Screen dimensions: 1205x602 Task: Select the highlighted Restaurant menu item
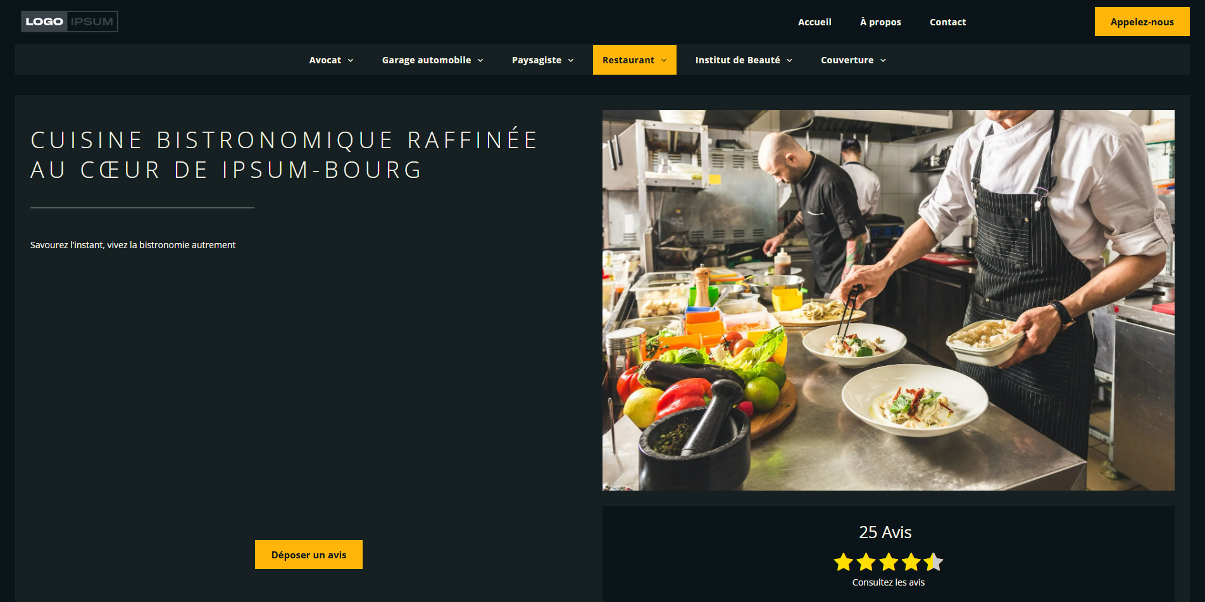tap(635, 60)
